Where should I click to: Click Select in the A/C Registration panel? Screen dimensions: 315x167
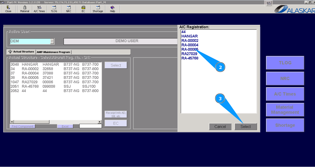[x=246, y=126]
